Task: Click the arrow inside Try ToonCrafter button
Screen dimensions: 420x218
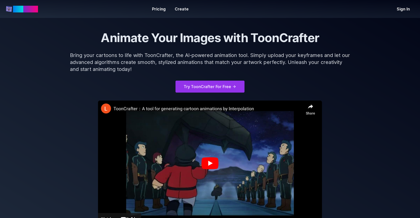Action: coord(234,87)
